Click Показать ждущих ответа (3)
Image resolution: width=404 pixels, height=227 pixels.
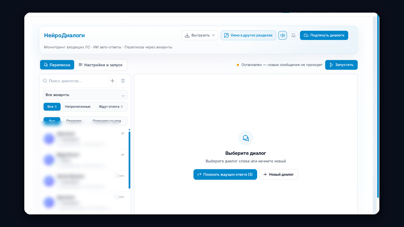click(225, 174)
